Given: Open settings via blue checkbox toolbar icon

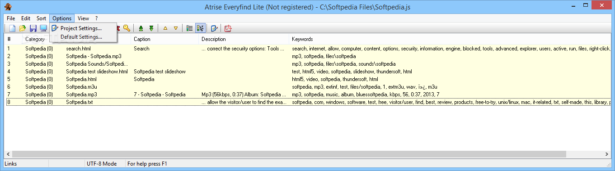Looking at the screenshot, I should (214, 28).
